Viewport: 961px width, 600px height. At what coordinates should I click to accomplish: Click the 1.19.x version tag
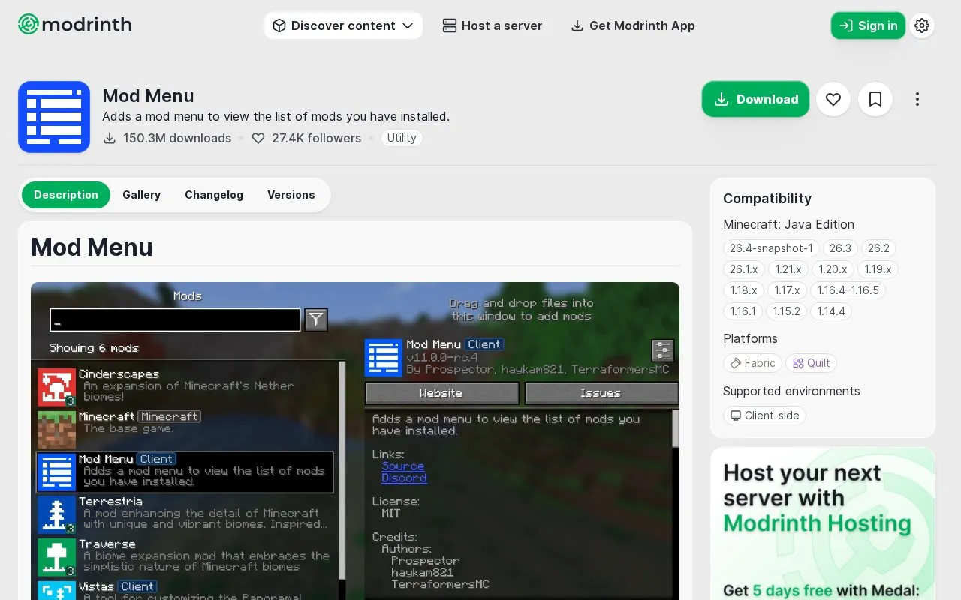[878, 269]
